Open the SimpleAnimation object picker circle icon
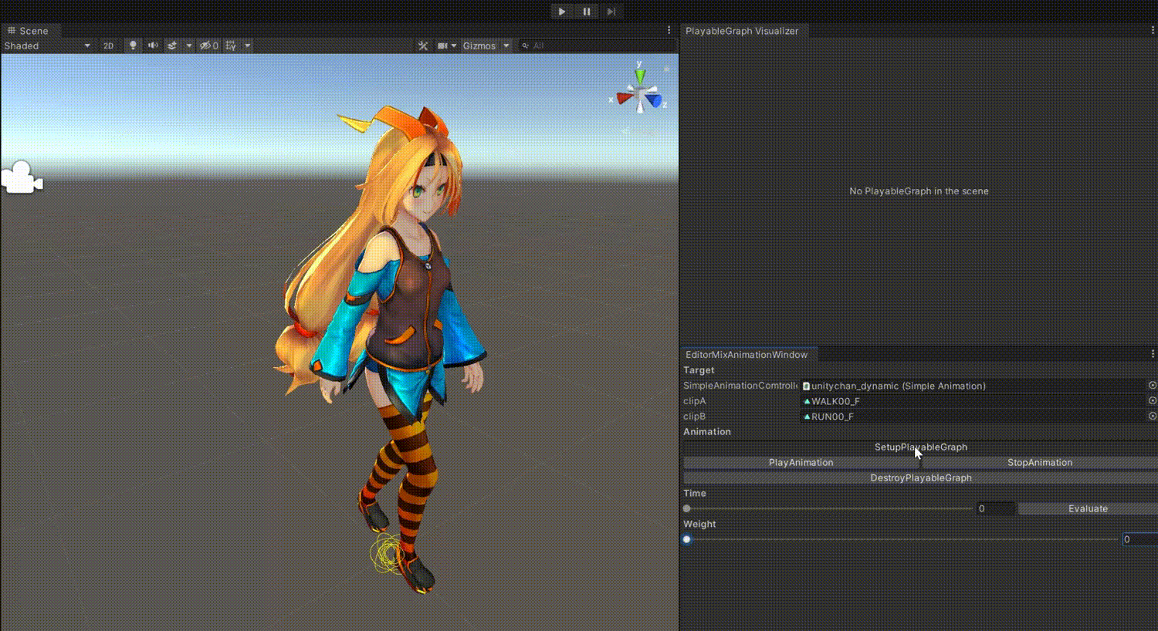1158x631 pixels. coord(1153,386)
